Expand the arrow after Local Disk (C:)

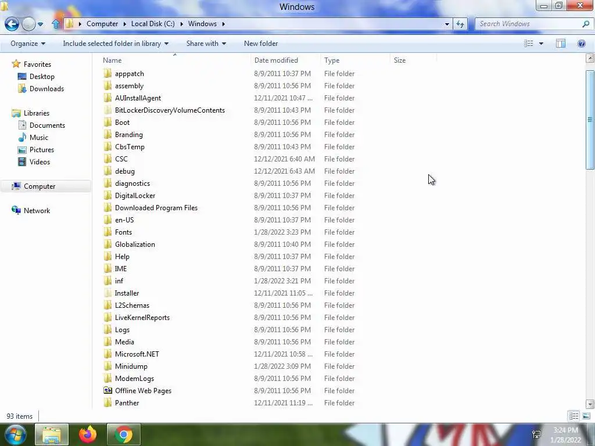(x=181, y=24)
